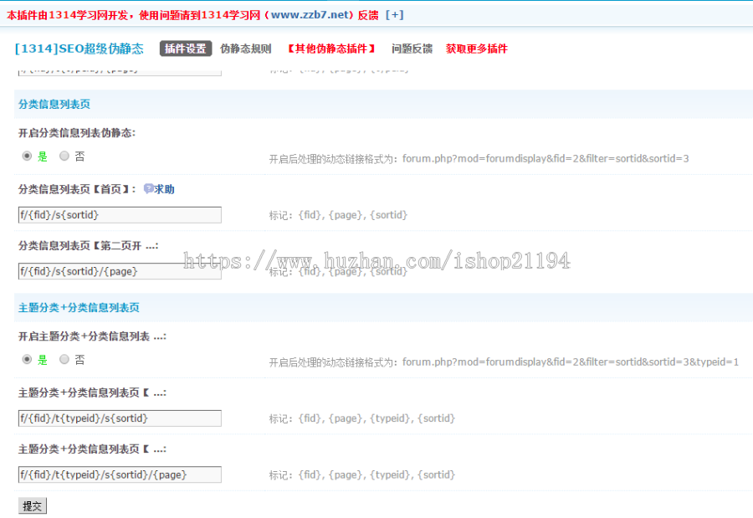Open the 获取更多插件 menu item

tap(477, 49)
